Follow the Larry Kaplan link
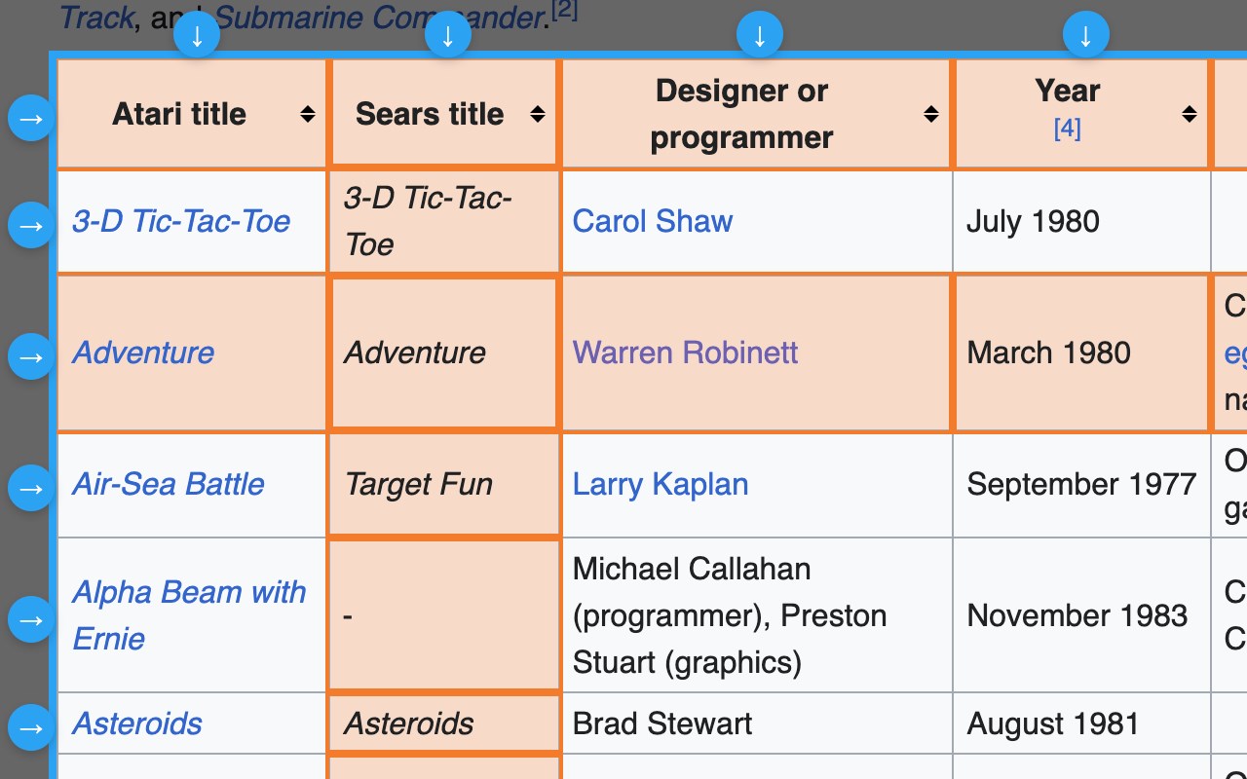This screenshot has height=779, width=1247. (660, 484)
